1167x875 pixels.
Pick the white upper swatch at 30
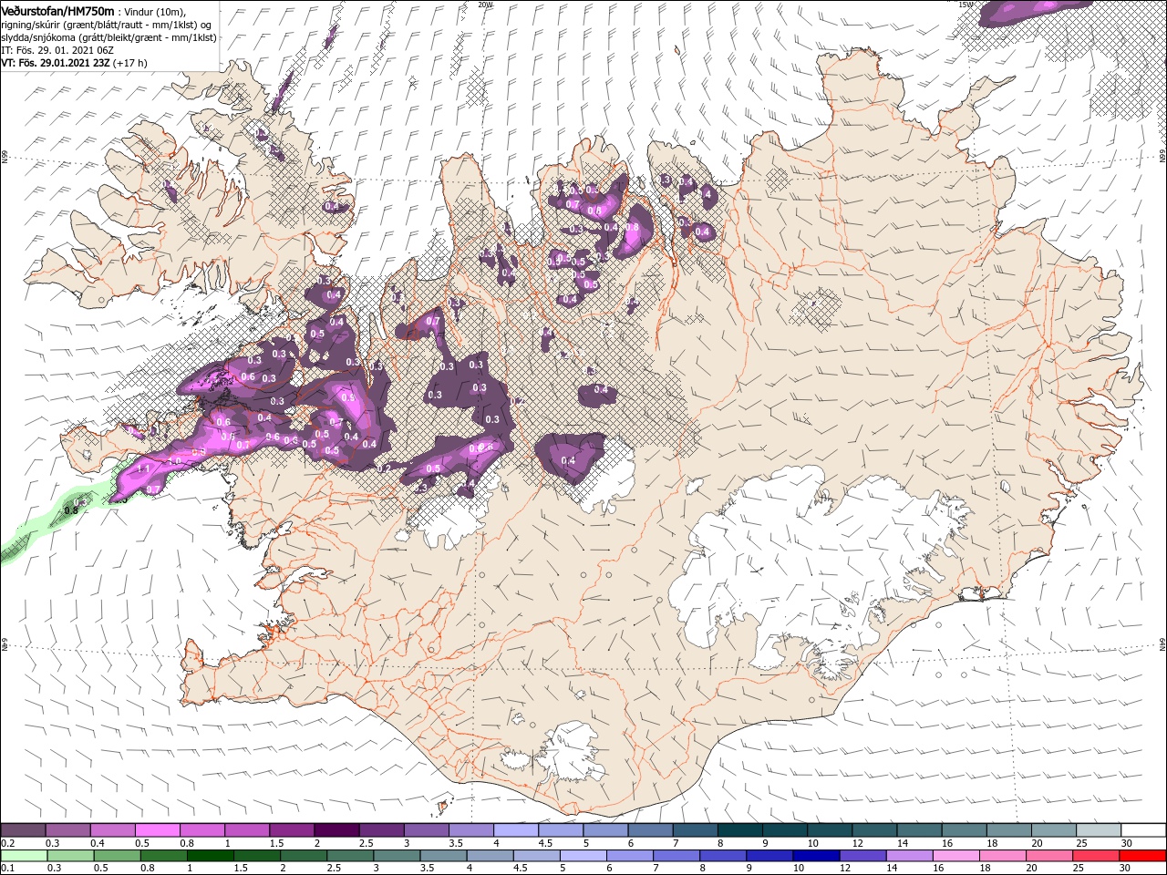1144,829
